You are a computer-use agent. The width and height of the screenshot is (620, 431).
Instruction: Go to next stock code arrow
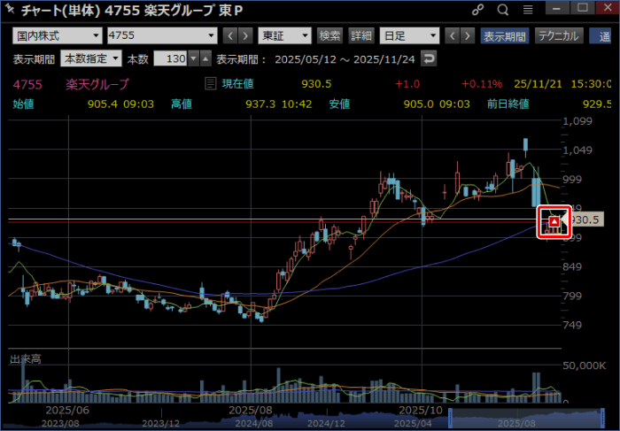coord(245,36)
